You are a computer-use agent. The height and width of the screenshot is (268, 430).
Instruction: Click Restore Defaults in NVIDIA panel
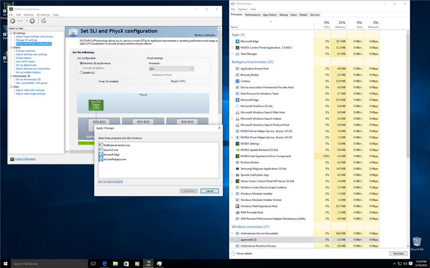[205, 35]
